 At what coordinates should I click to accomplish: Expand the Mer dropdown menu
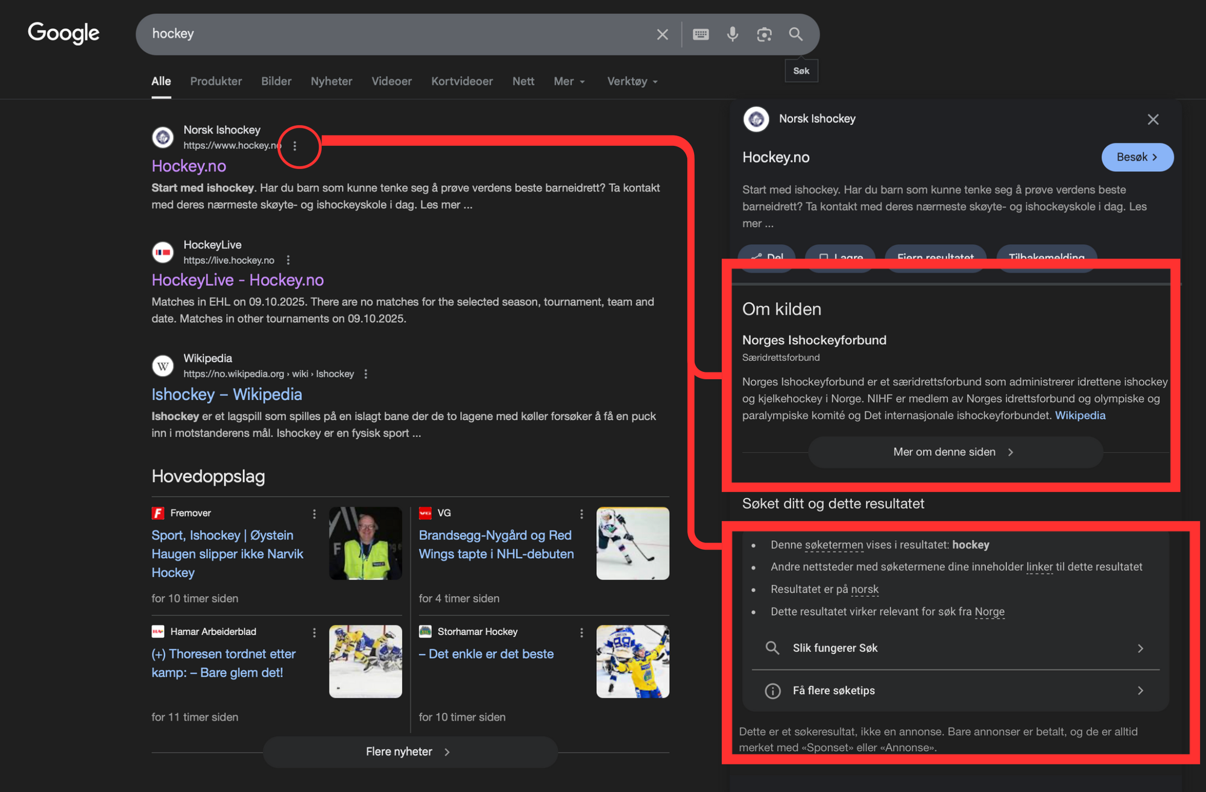point(569,81)
